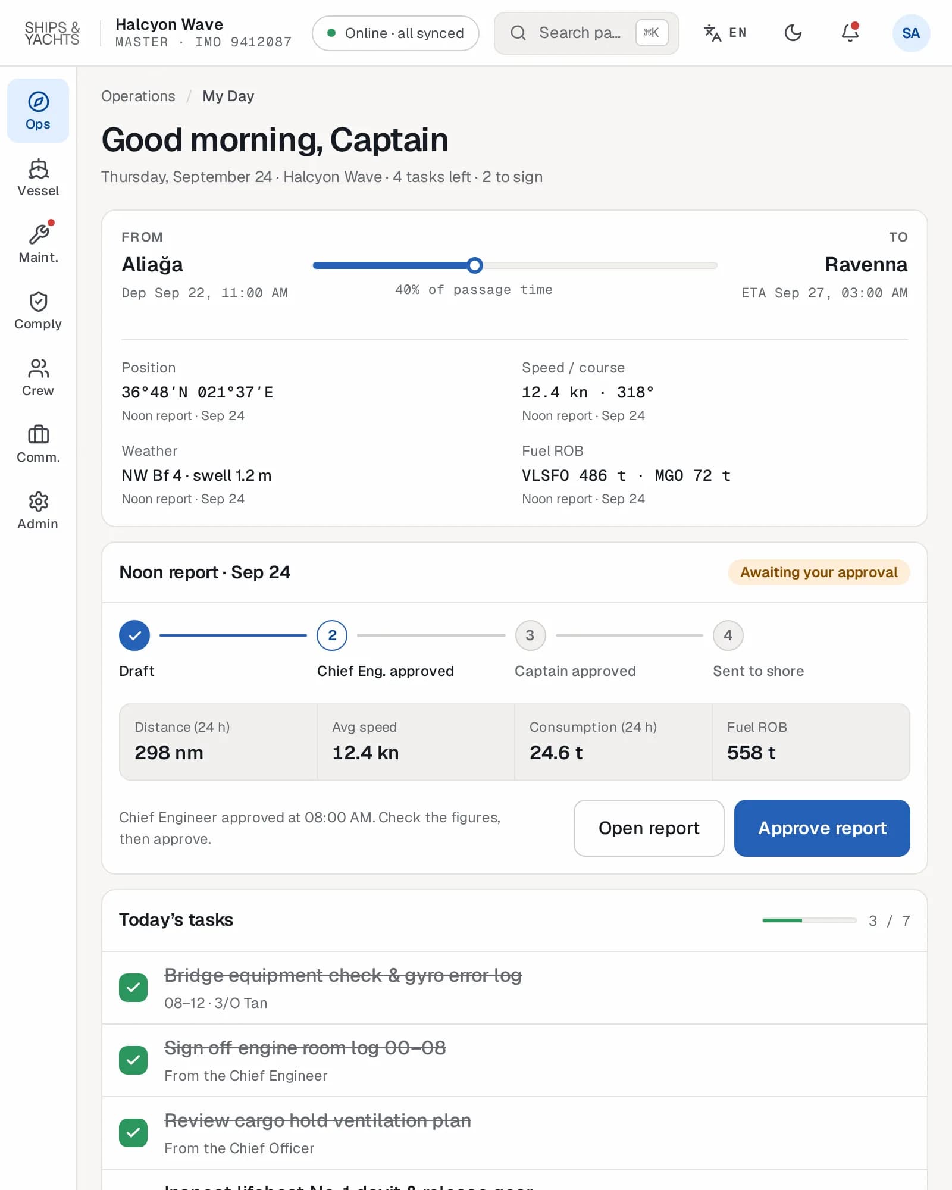The width and height of the screenshot is (952, 1190).
Task: Focus the Search field
Action: tap(587, 33)
